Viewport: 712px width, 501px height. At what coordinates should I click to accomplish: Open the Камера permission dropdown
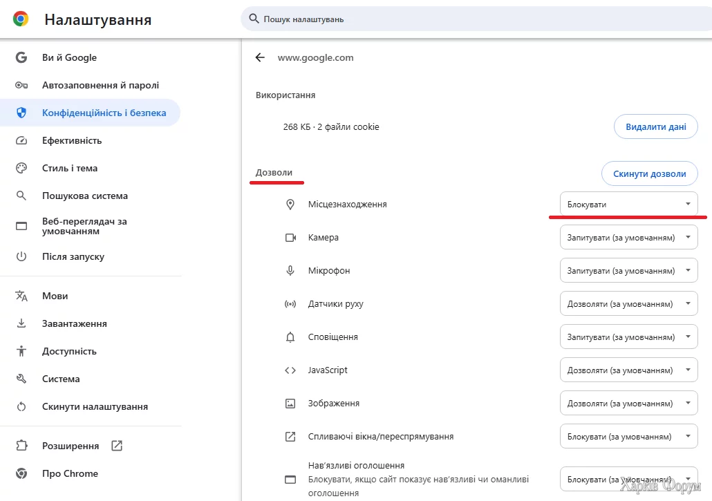628,237
